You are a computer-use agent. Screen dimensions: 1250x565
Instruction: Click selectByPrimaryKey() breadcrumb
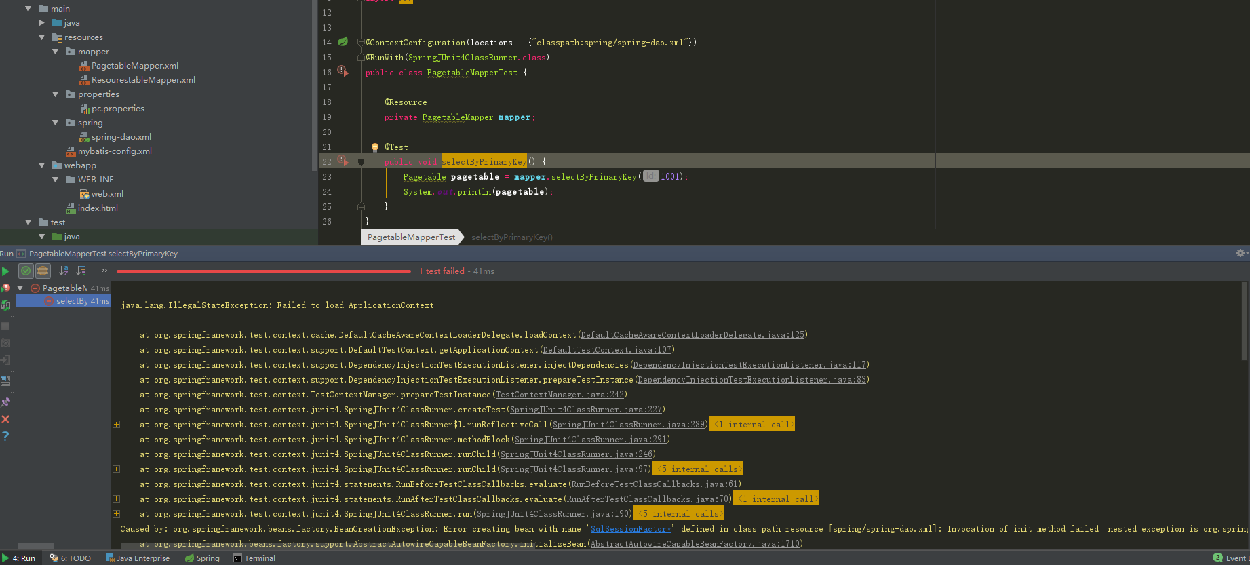[x=512, y=237]
